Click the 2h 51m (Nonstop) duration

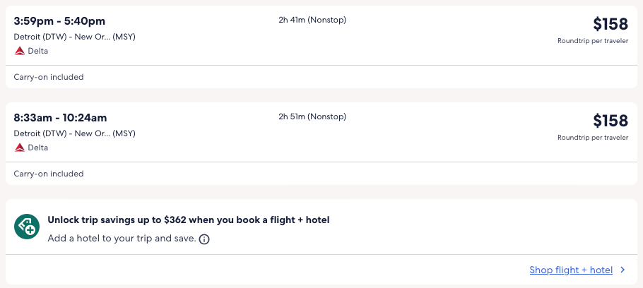312,116
